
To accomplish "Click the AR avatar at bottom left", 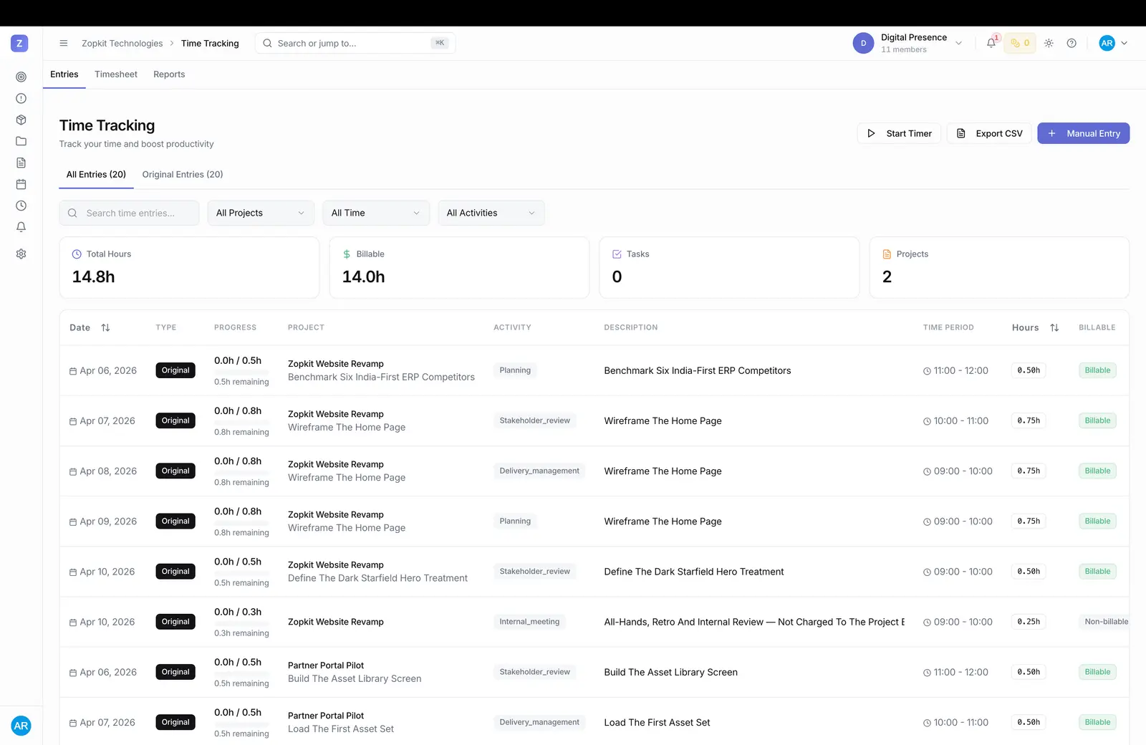I will (21, 726).
